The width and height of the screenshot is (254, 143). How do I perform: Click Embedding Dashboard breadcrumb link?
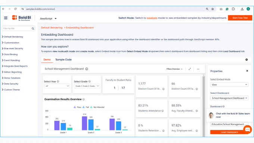pos(80,28)
